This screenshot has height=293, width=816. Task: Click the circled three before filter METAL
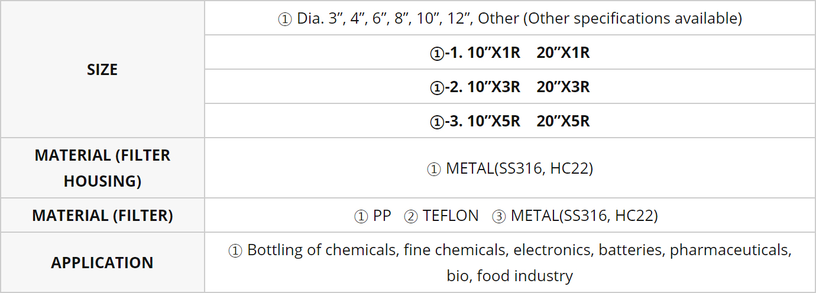pos(498,217)
